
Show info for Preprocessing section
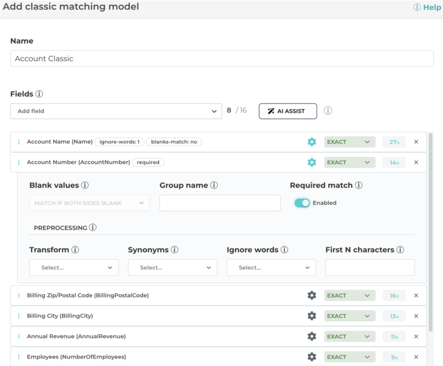[93, 228]
